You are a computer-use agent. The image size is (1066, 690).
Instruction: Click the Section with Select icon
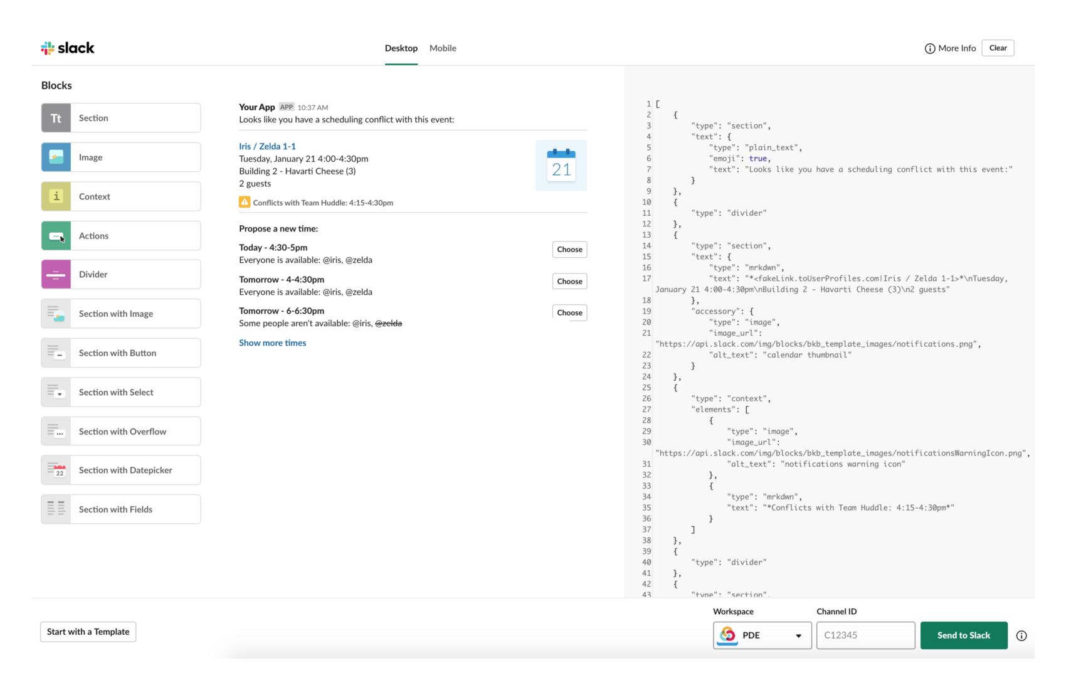click(x=56, y=392)
